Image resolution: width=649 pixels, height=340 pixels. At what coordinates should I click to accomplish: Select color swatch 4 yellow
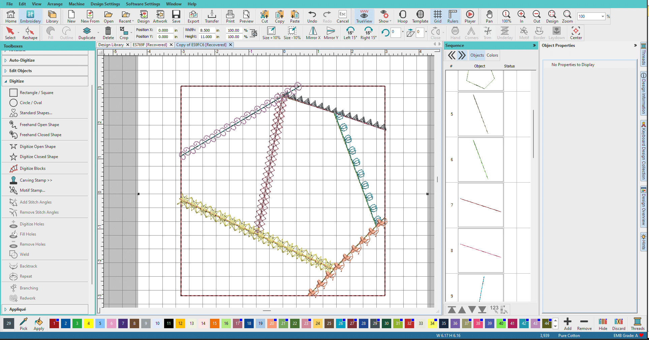point(89,323)
